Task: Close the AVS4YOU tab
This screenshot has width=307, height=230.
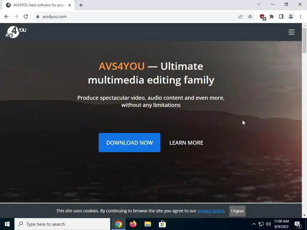Action: coord(70,5)
